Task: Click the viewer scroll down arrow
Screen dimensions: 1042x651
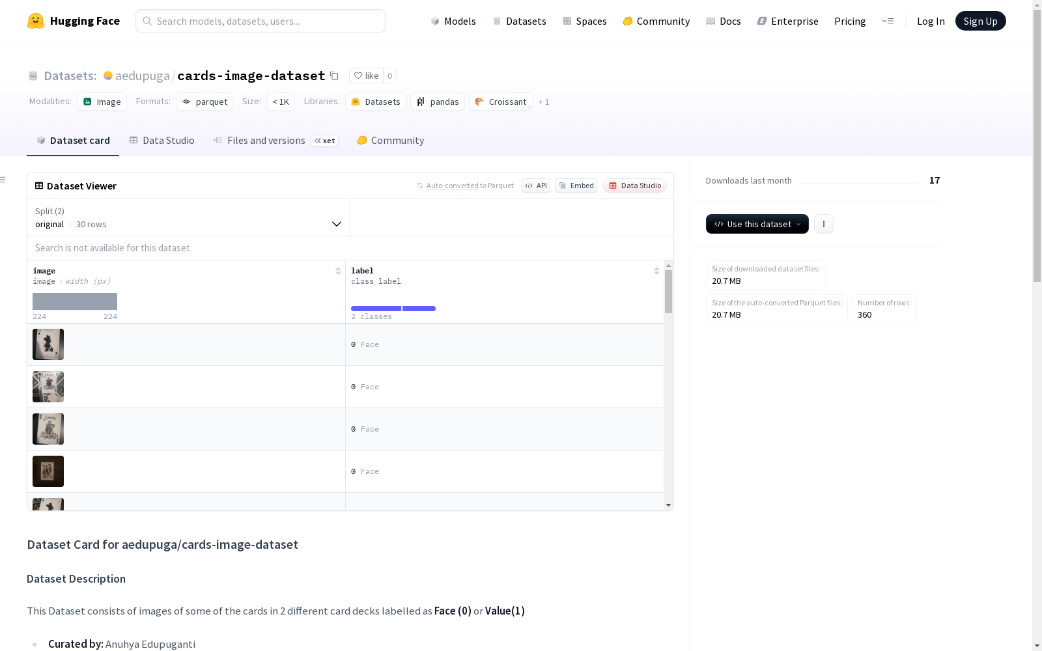Action: click(x=668, y=505)
